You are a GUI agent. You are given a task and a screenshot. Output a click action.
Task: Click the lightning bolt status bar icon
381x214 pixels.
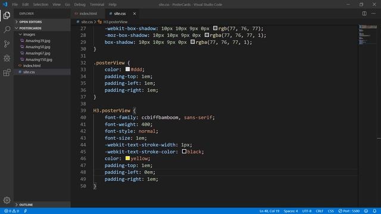tap(26, 211)
